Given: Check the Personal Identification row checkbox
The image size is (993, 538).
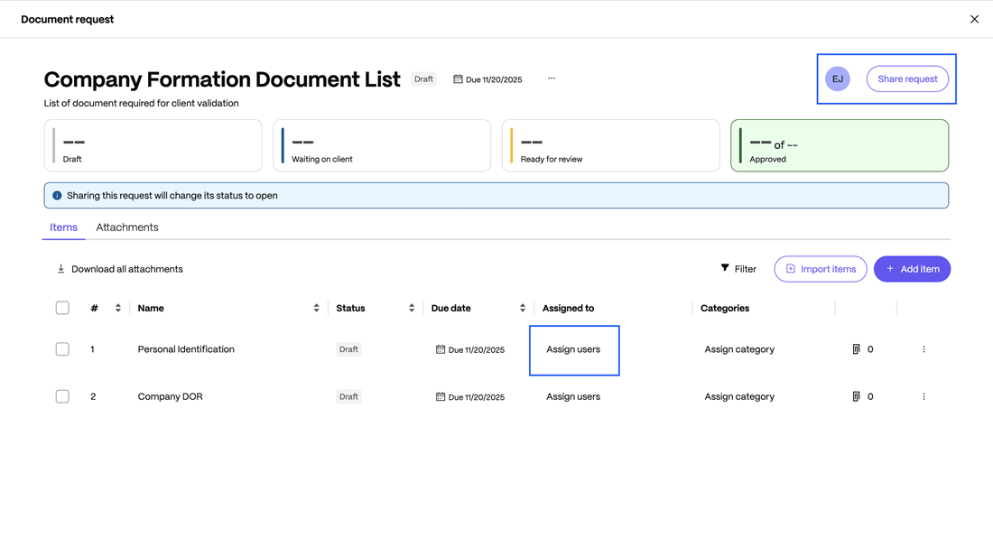Looking at the screenshot, I should point(62,348).
